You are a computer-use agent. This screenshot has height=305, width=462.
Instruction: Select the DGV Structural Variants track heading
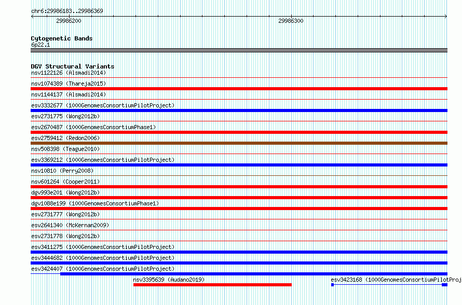(x=73, y=66)
